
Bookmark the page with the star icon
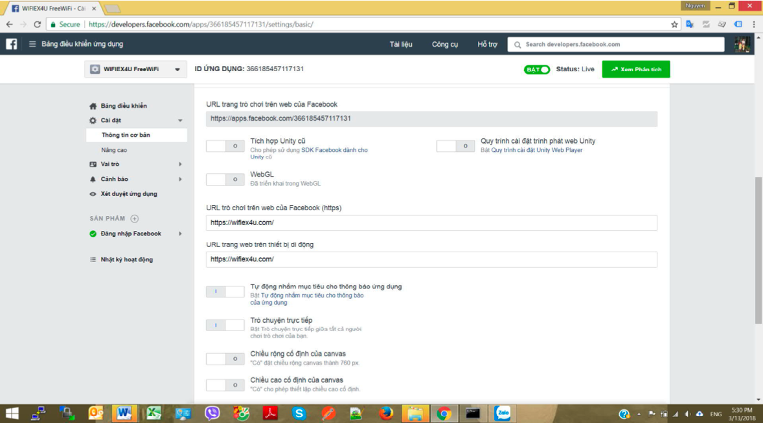click(674, 25)
